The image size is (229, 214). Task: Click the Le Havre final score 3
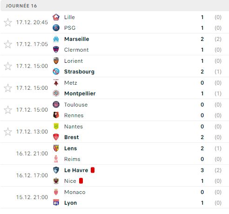click(202, 170)
